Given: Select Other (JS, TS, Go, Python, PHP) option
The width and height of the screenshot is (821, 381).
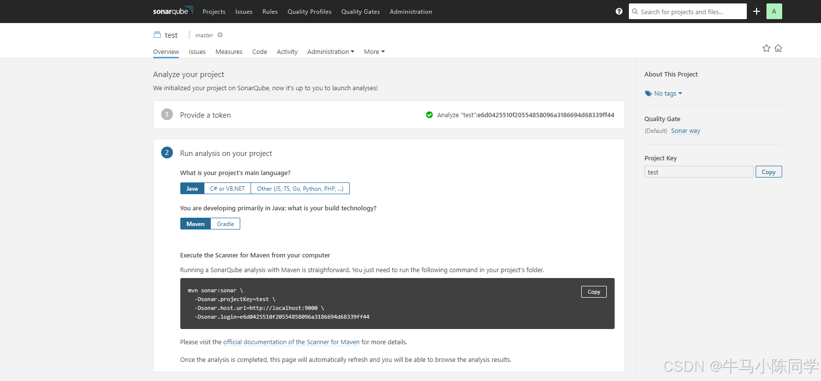Looking at the screenshot, I should (x=300, y=188).
